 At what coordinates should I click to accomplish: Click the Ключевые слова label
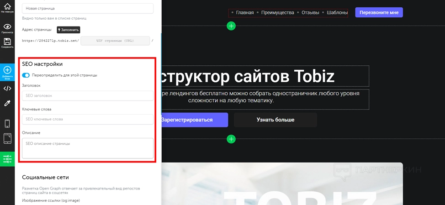[x=37, y=109]
